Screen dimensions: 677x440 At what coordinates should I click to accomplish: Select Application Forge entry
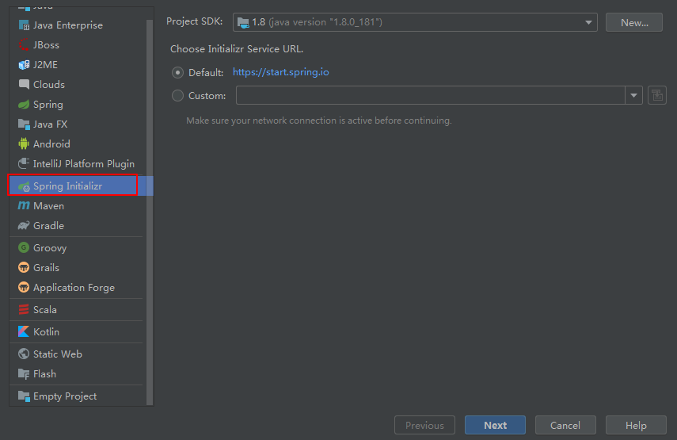coord(78,288)
